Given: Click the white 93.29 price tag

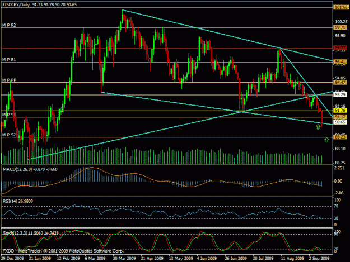Looking at the screenshot, I should 340,94.
